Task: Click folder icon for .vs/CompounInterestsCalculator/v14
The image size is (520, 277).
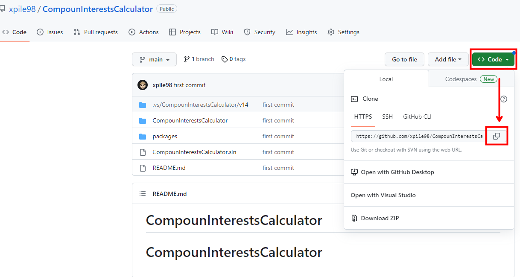Action: click(143, 105)
